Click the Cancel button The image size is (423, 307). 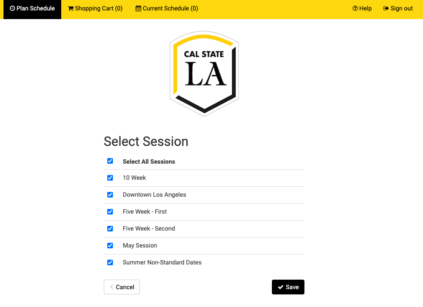tap(122, 287)
